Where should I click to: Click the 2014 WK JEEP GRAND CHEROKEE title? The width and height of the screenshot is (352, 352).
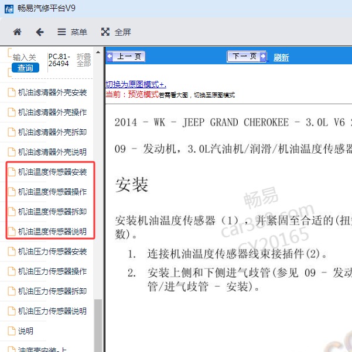pos(233,122)
